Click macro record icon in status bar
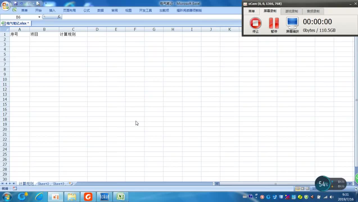The height and width of the screenshot is (202, 358). 15,189
